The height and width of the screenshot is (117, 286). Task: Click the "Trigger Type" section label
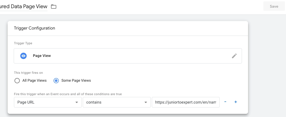pos(23,43)
